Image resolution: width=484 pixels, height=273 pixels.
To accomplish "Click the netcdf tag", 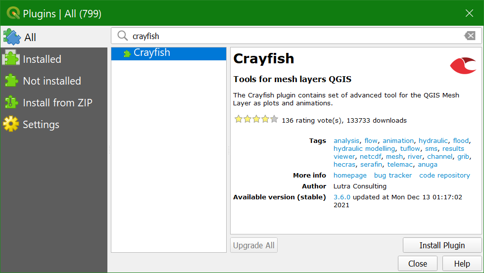I will click(370, 157).
